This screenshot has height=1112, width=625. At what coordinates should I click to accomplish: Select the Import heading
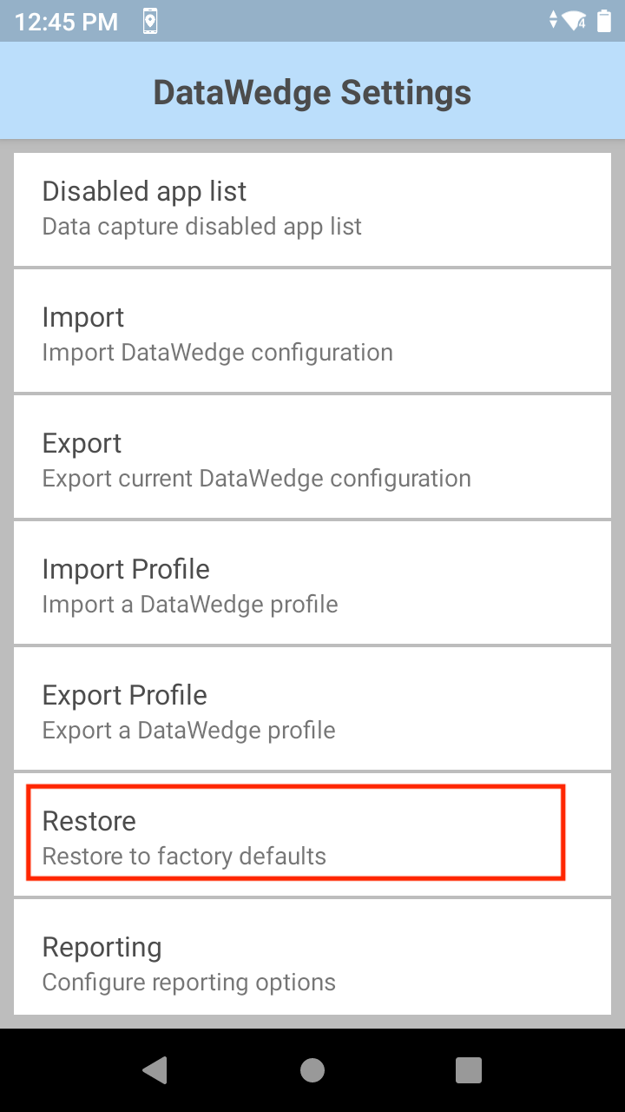point(83,317)
